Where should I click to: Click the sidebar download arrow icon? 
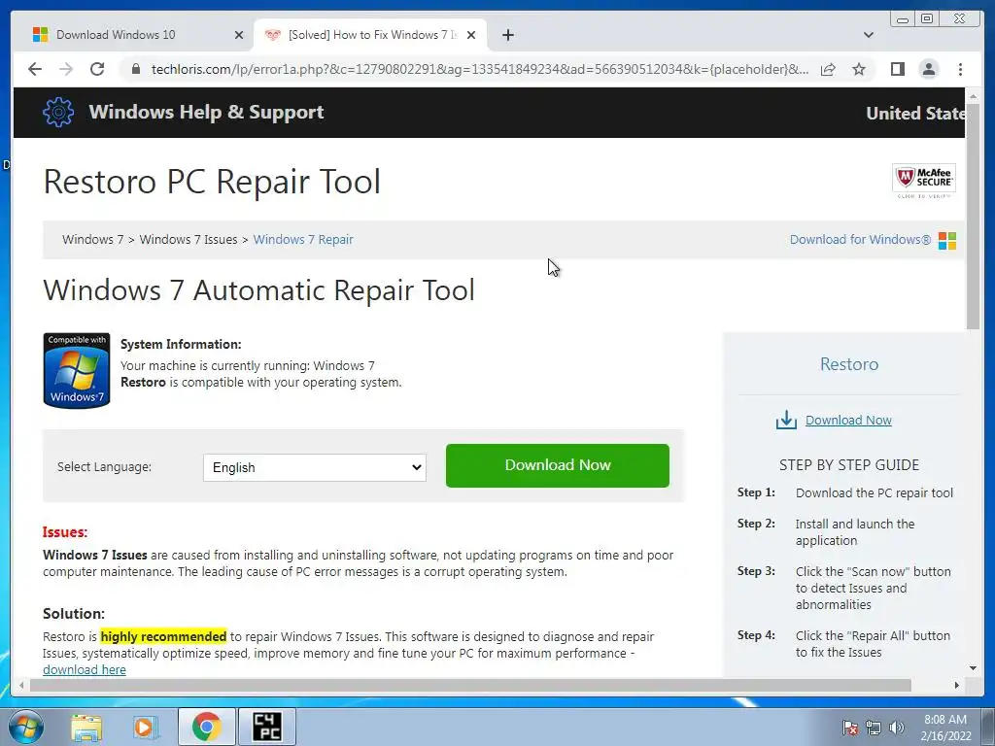[785, 420]
